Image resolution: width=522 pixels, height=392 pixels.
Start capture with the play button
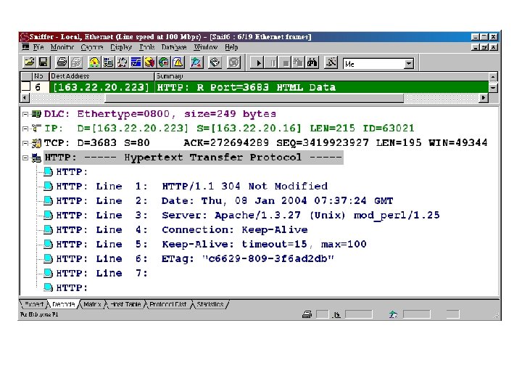click(258, 62)
